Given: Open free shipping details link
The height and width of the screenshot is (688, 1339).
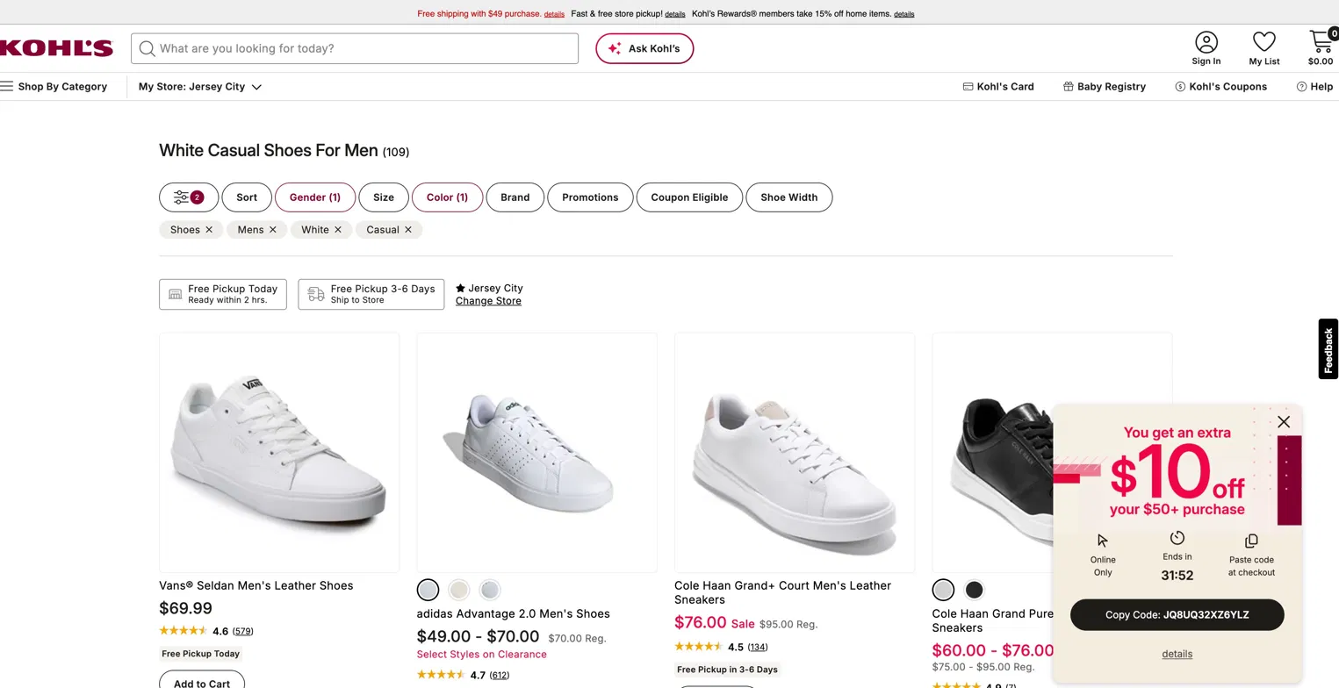Looking at the screenshot, I should tap(554, 14).
